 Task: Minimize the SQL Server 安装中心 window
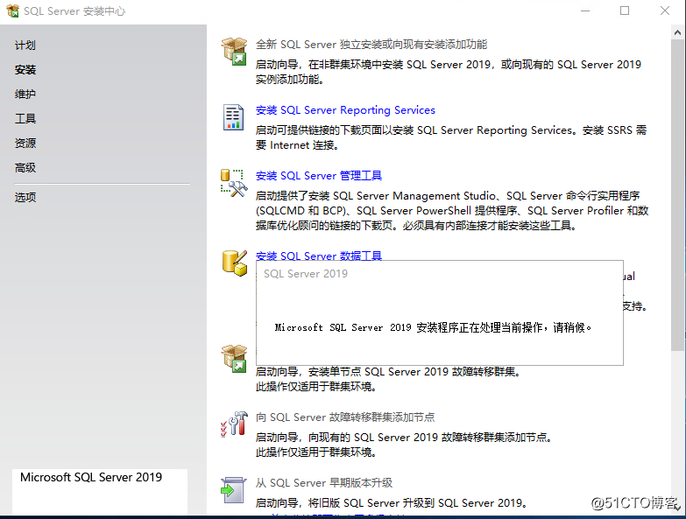tap(585, 11)
